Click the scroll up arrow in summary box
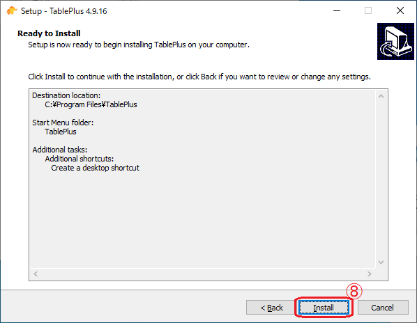The image size is (417, 323). pos(381,96)
